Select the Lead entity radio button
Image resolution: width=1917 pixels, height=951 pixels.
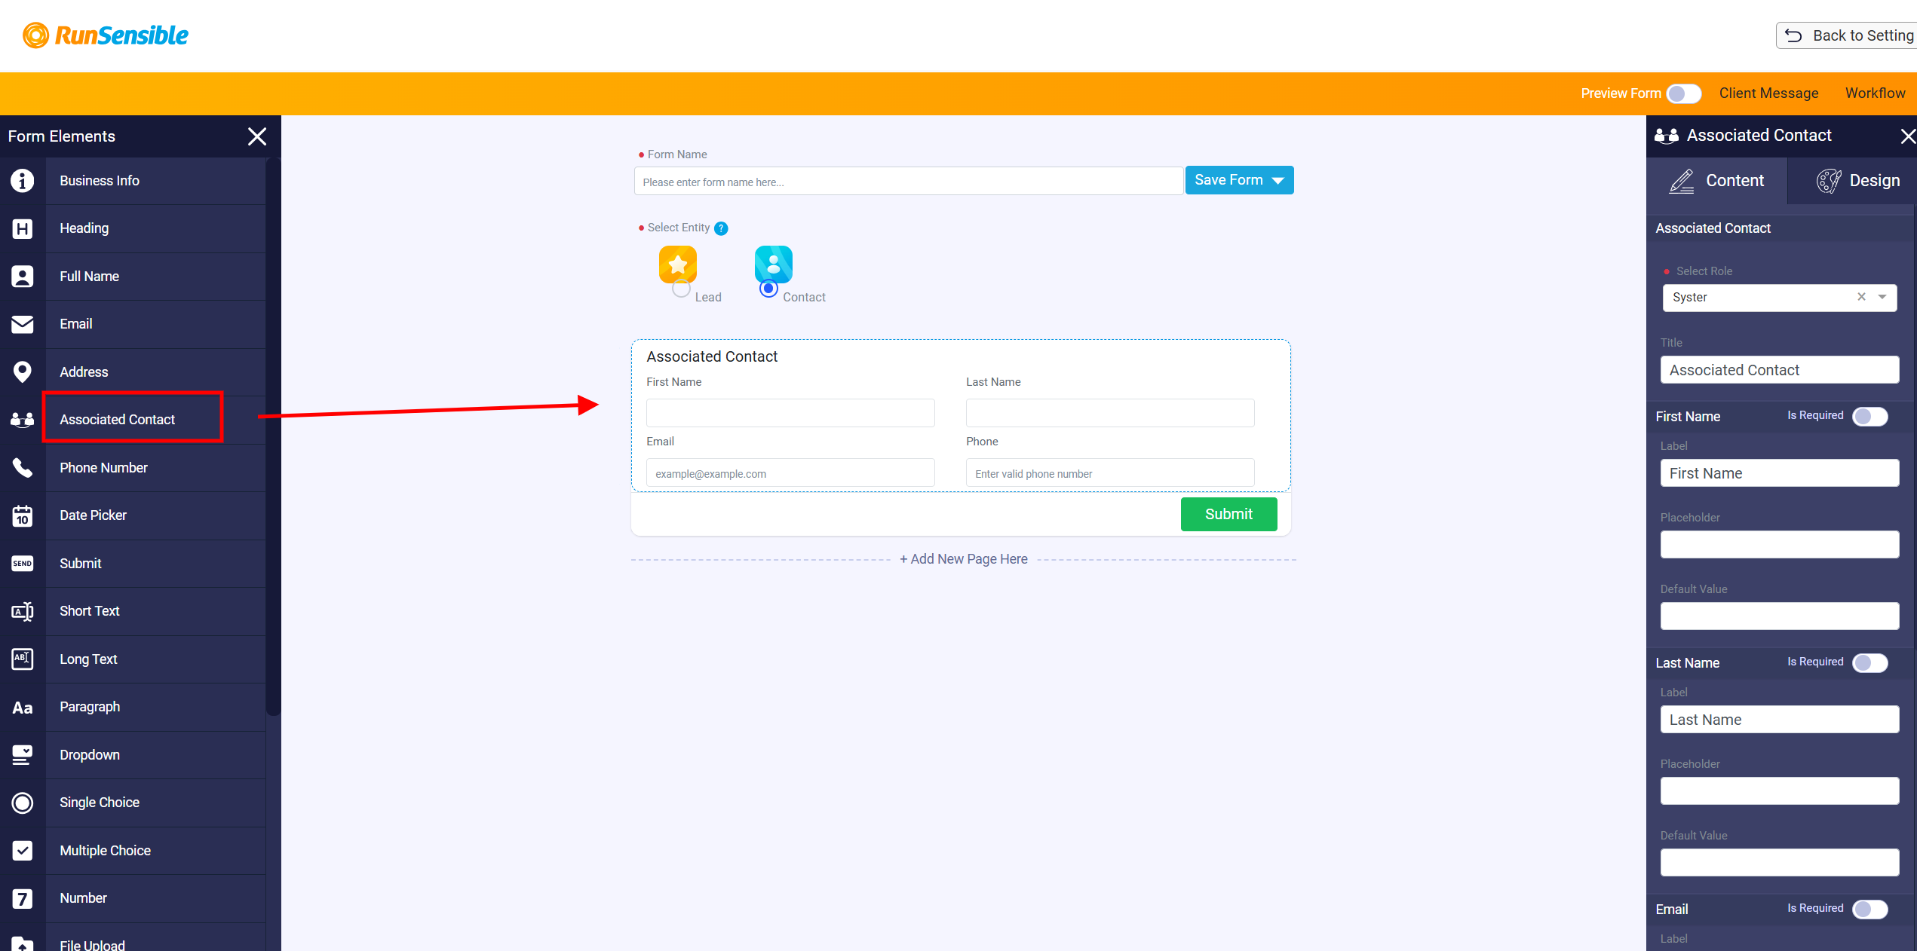[681, 289]
